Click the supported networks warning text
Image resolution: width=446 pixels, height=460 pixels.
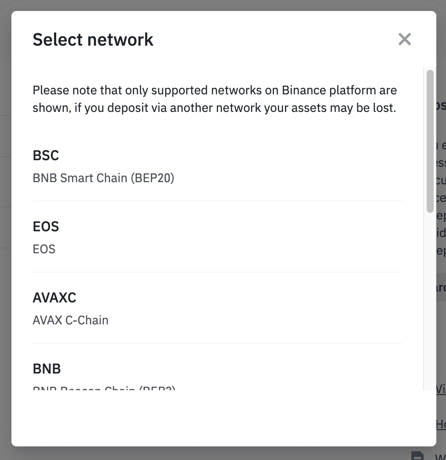click(x=215, y=99)
